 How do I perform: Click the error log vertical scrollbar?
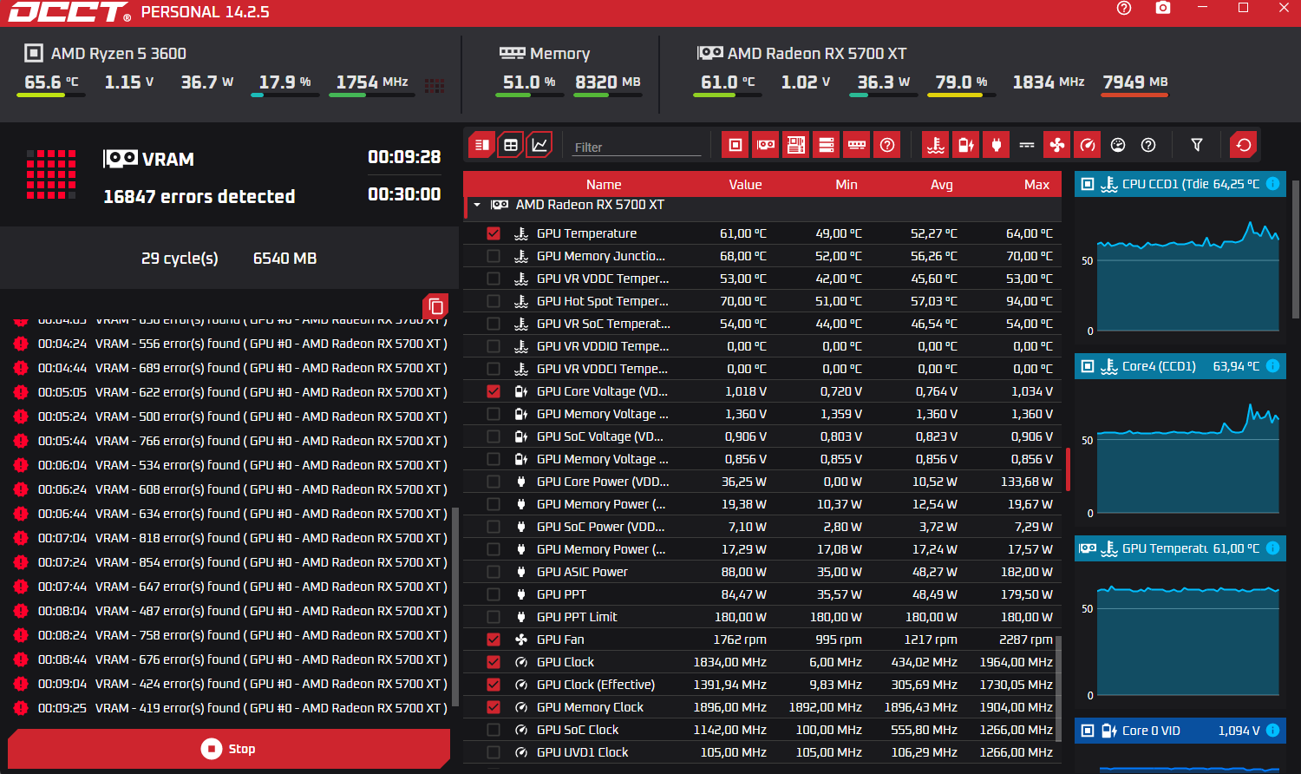455,606
